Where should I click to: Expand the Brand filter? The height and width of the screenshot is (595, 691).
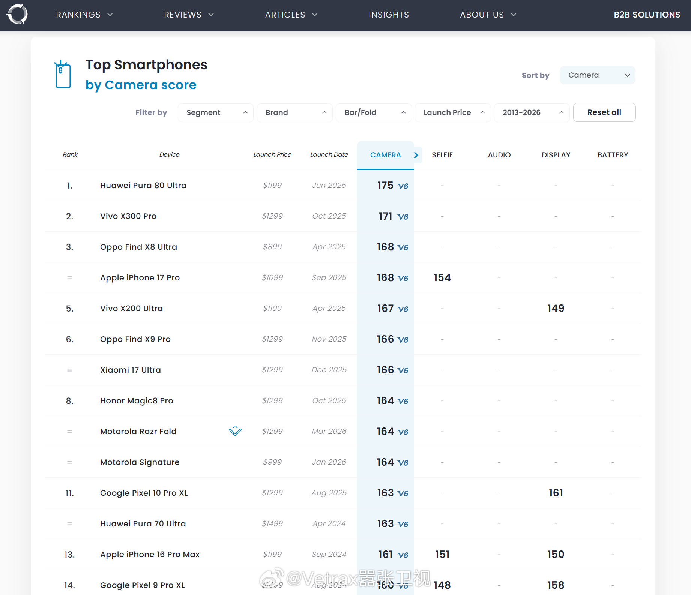[295, 112]
